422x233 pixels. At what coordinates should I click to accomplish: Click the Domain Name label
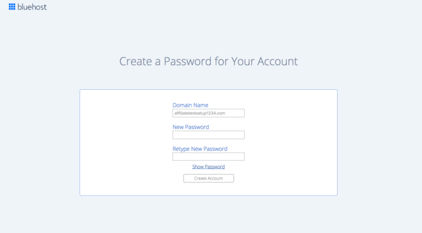tap(190, 105)
